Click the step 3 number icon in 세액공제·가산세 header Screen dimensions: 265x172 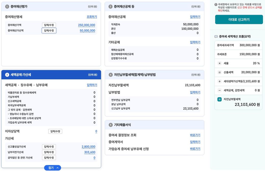click(x=7, y=75)
